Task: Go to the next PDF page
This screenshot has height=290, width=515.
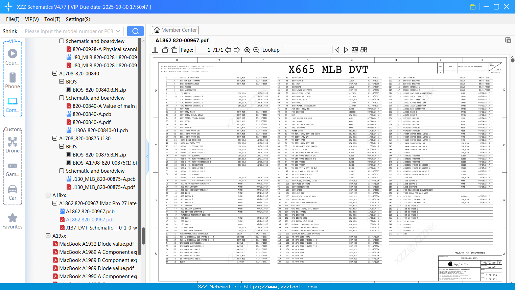Action: pyautogui.click(x=237, y=50)
